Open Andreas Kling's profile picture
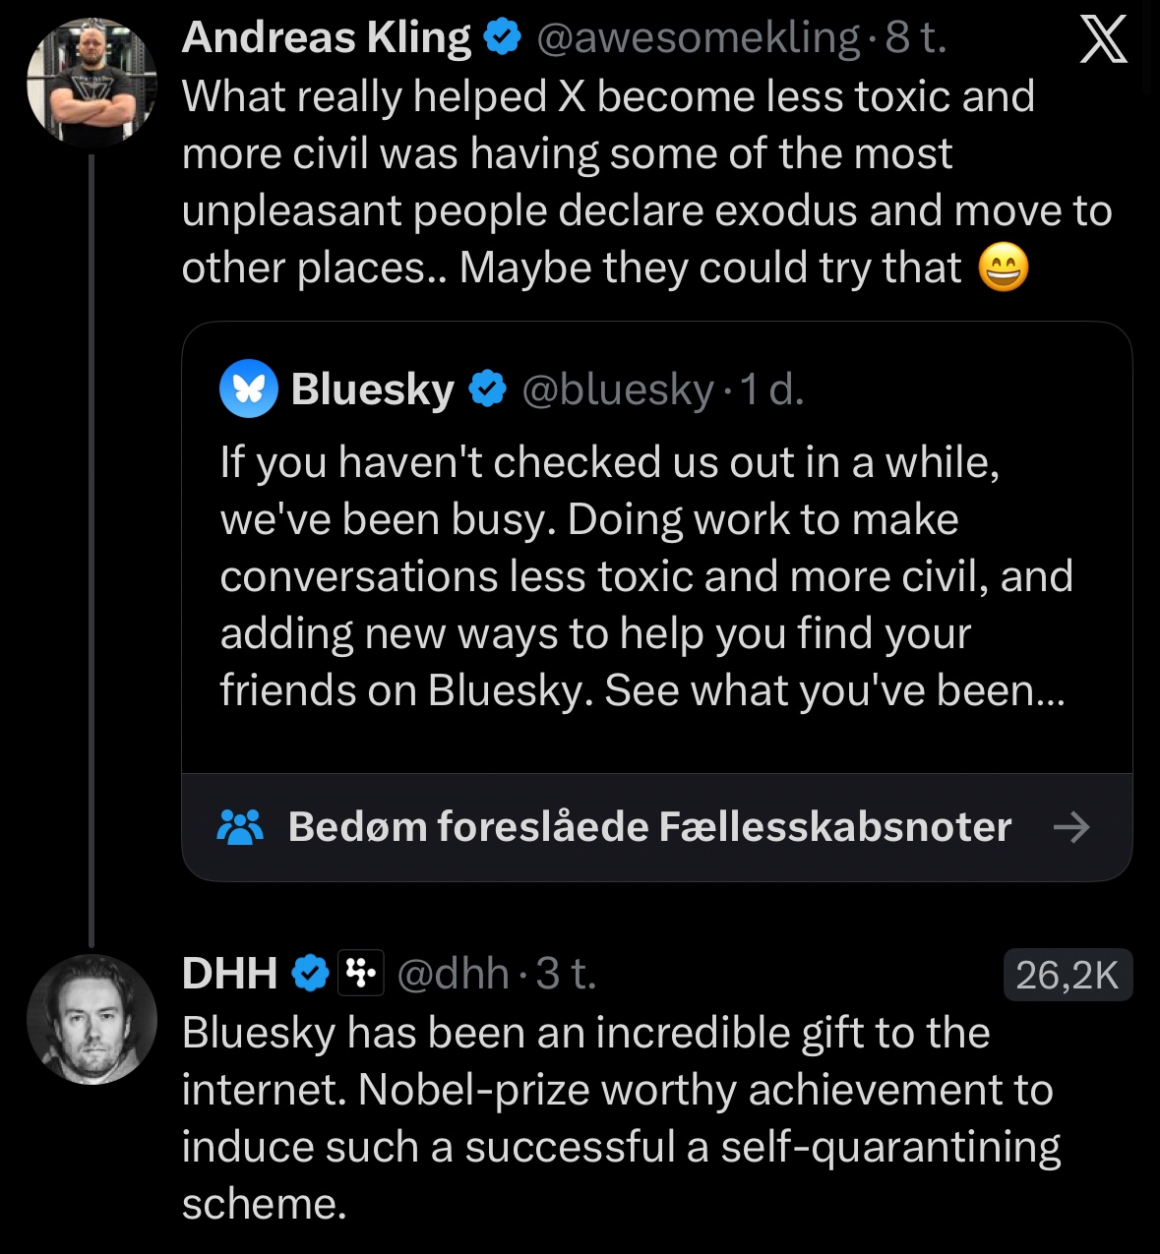Screen dimensions: 1160x1254 pyautogui.click(x=92, y=83)
